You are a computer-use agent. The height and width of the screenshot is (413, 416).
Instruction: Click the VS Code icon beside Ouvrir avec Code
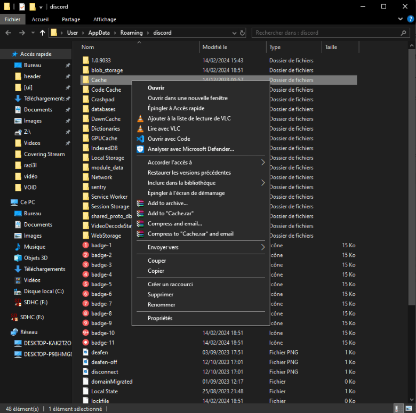point(140,139)
